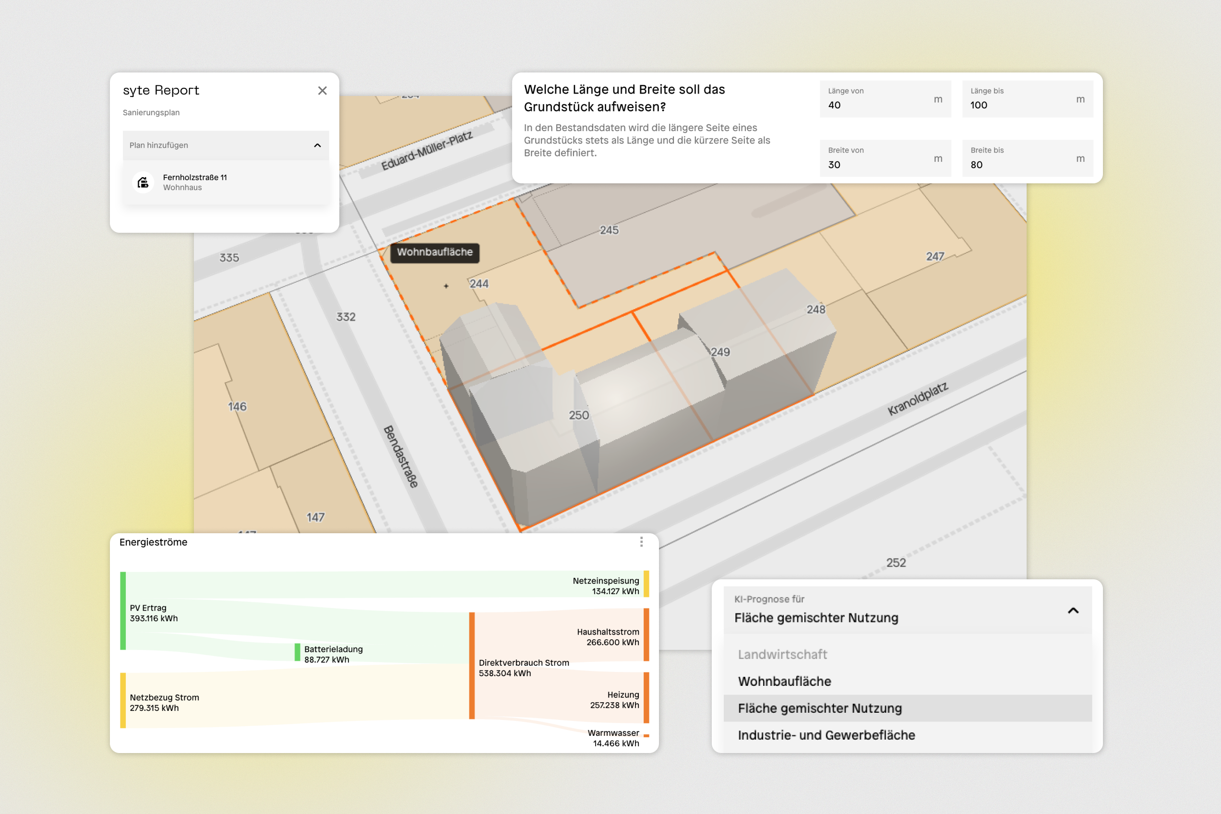Viewport: 1221px width, 814px height.
Task: Click the house icon beside Fernholzstraße 11
Action: [143, 182]
